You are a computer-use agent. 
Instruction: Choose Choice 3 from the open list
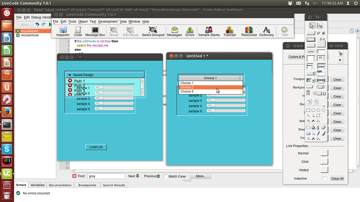click(x=187, y=92)
